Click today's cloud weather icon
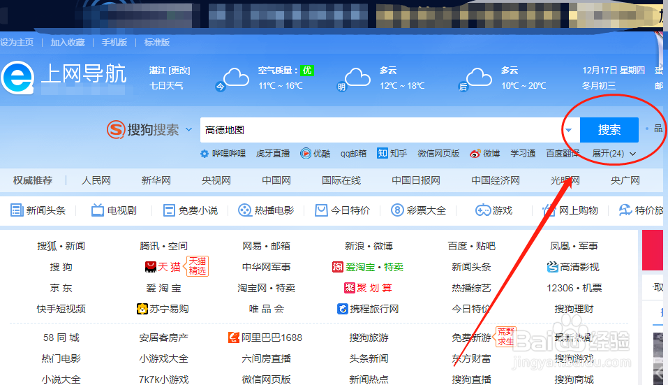Screen dimensions: 668x385 pyautogui.click(x=236, y=78)
